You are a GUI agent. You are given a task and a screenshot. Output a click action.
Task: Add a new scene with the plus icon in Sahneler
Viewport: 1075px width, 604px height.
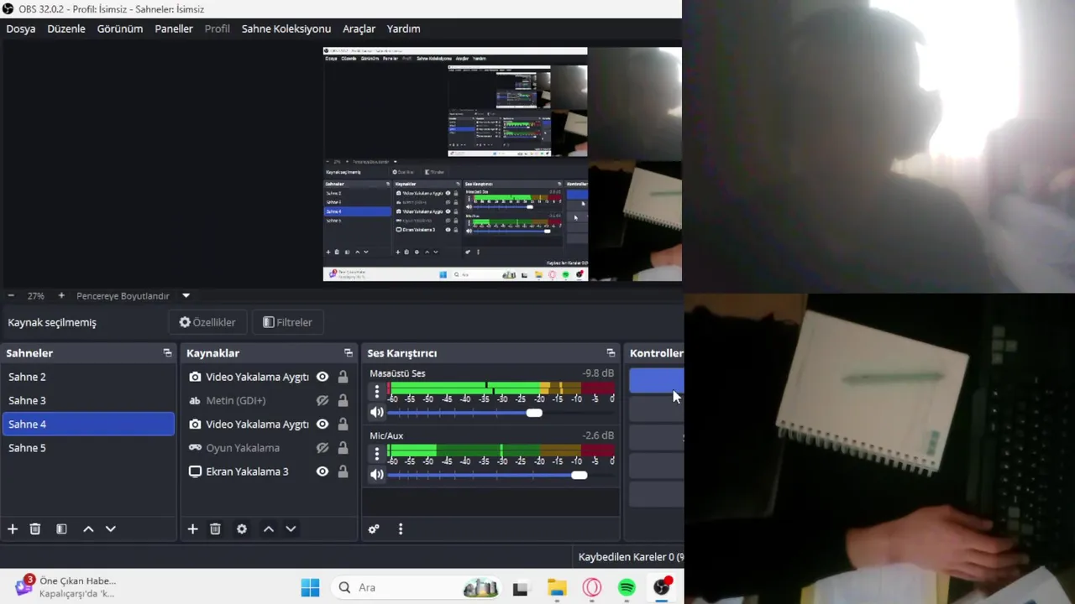[13, 529]
